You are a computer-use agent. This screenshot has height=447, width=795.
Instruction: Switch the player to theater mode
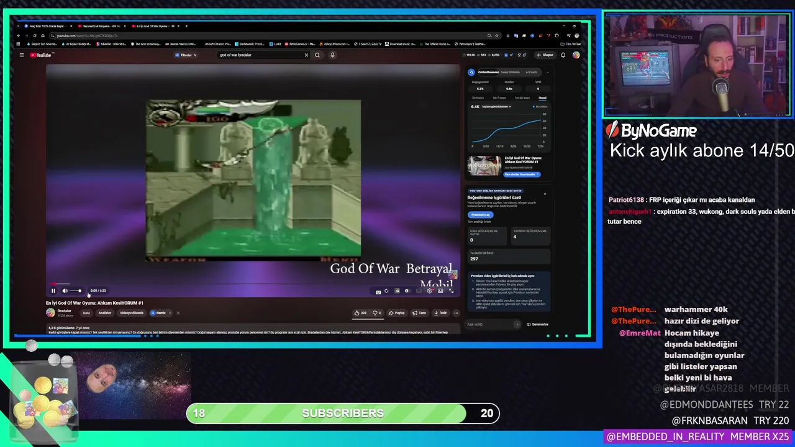440,291
